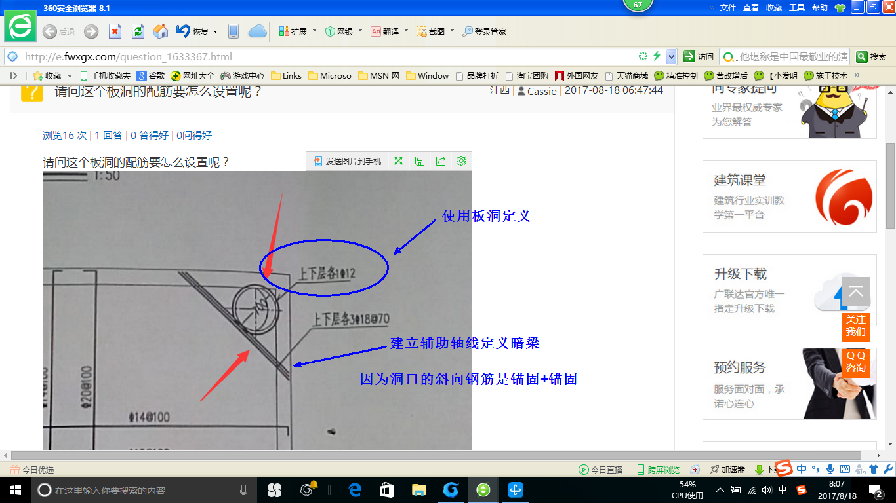Open the 天猫商城 bookmark
Image resolution: width=896 pixels, height=503 pixels.
(x=626, y=76)
